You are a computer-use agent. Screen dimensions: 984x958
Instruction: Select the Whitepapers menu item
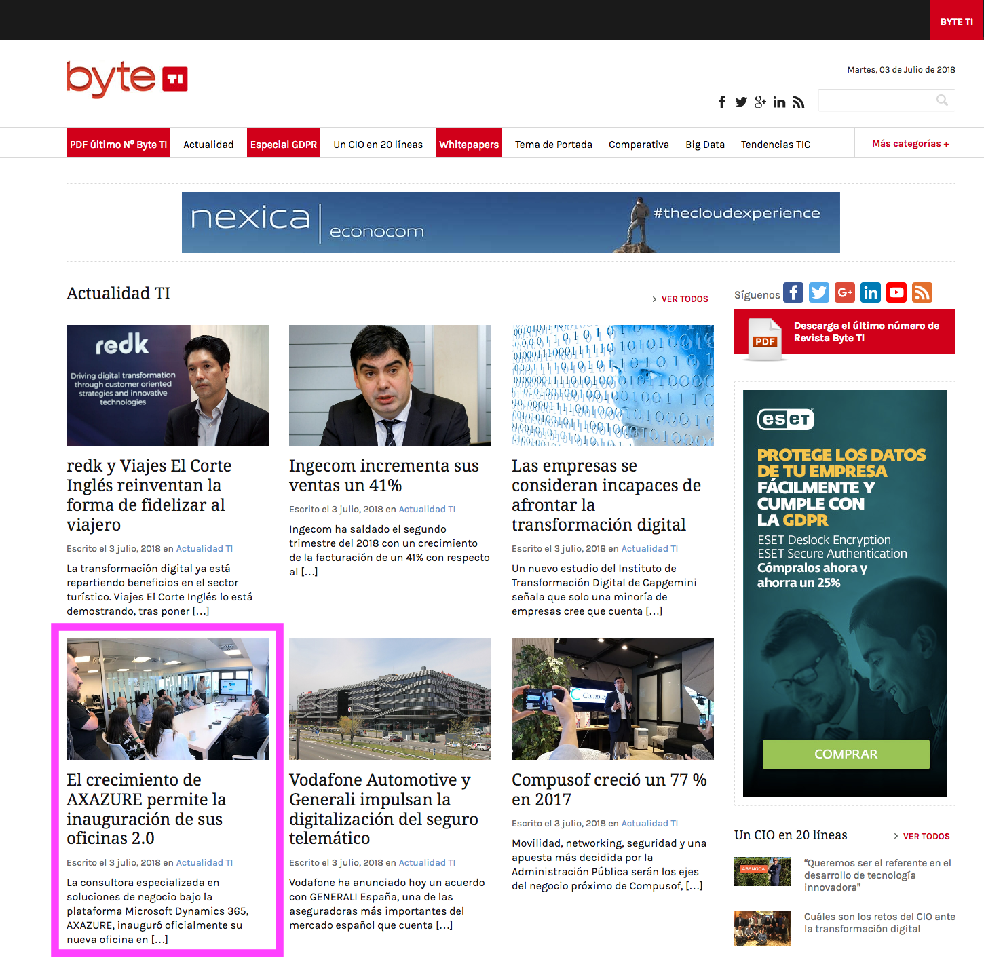(x=469, y=142)
